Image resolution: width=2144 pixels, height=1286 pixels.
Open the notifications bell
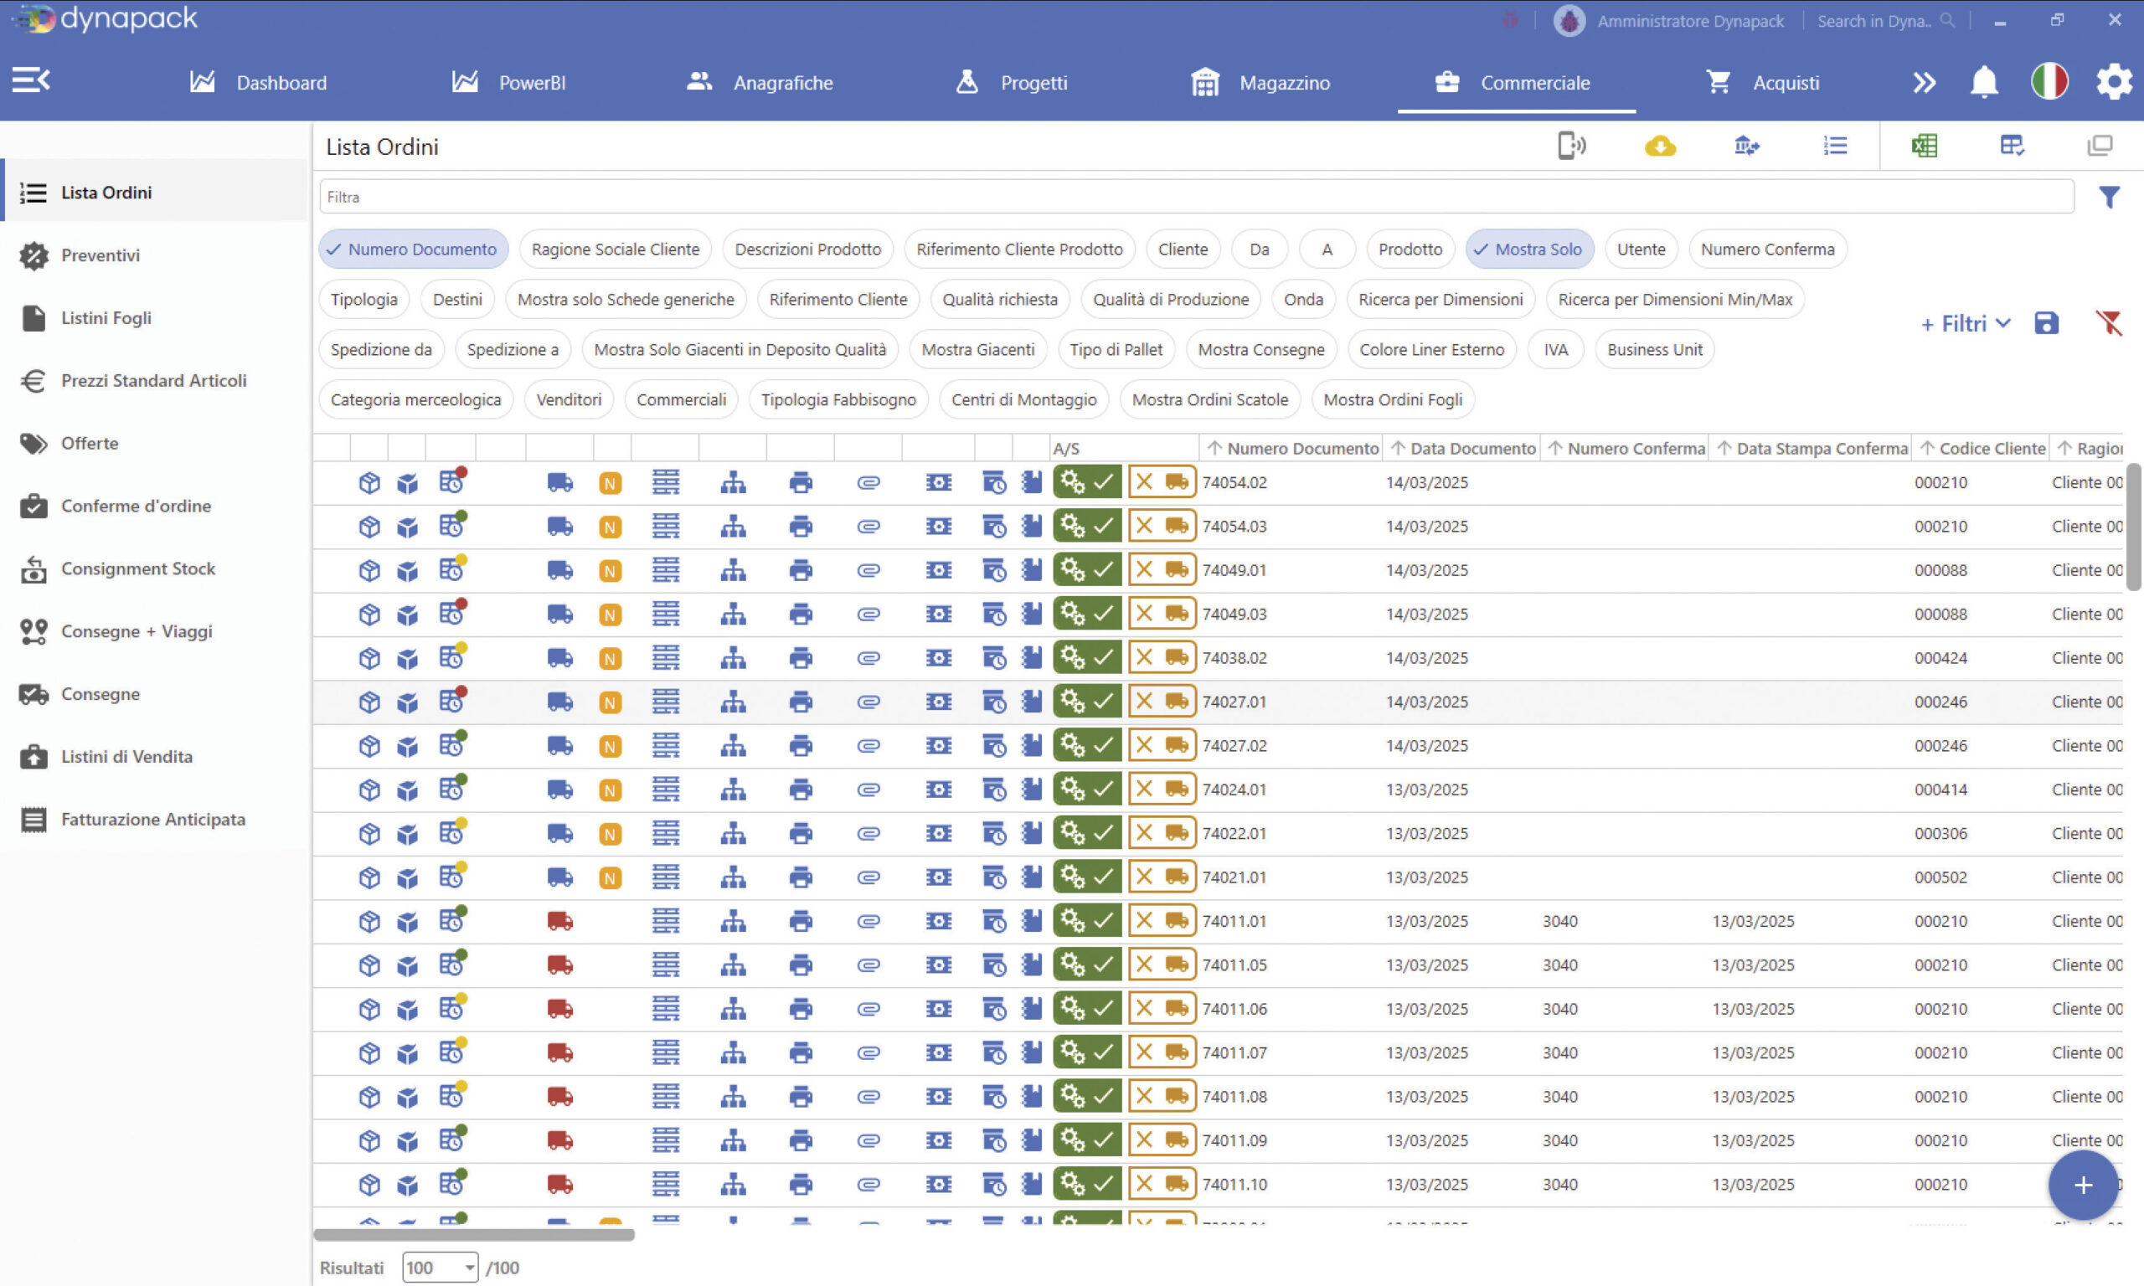pos(1984,82)
